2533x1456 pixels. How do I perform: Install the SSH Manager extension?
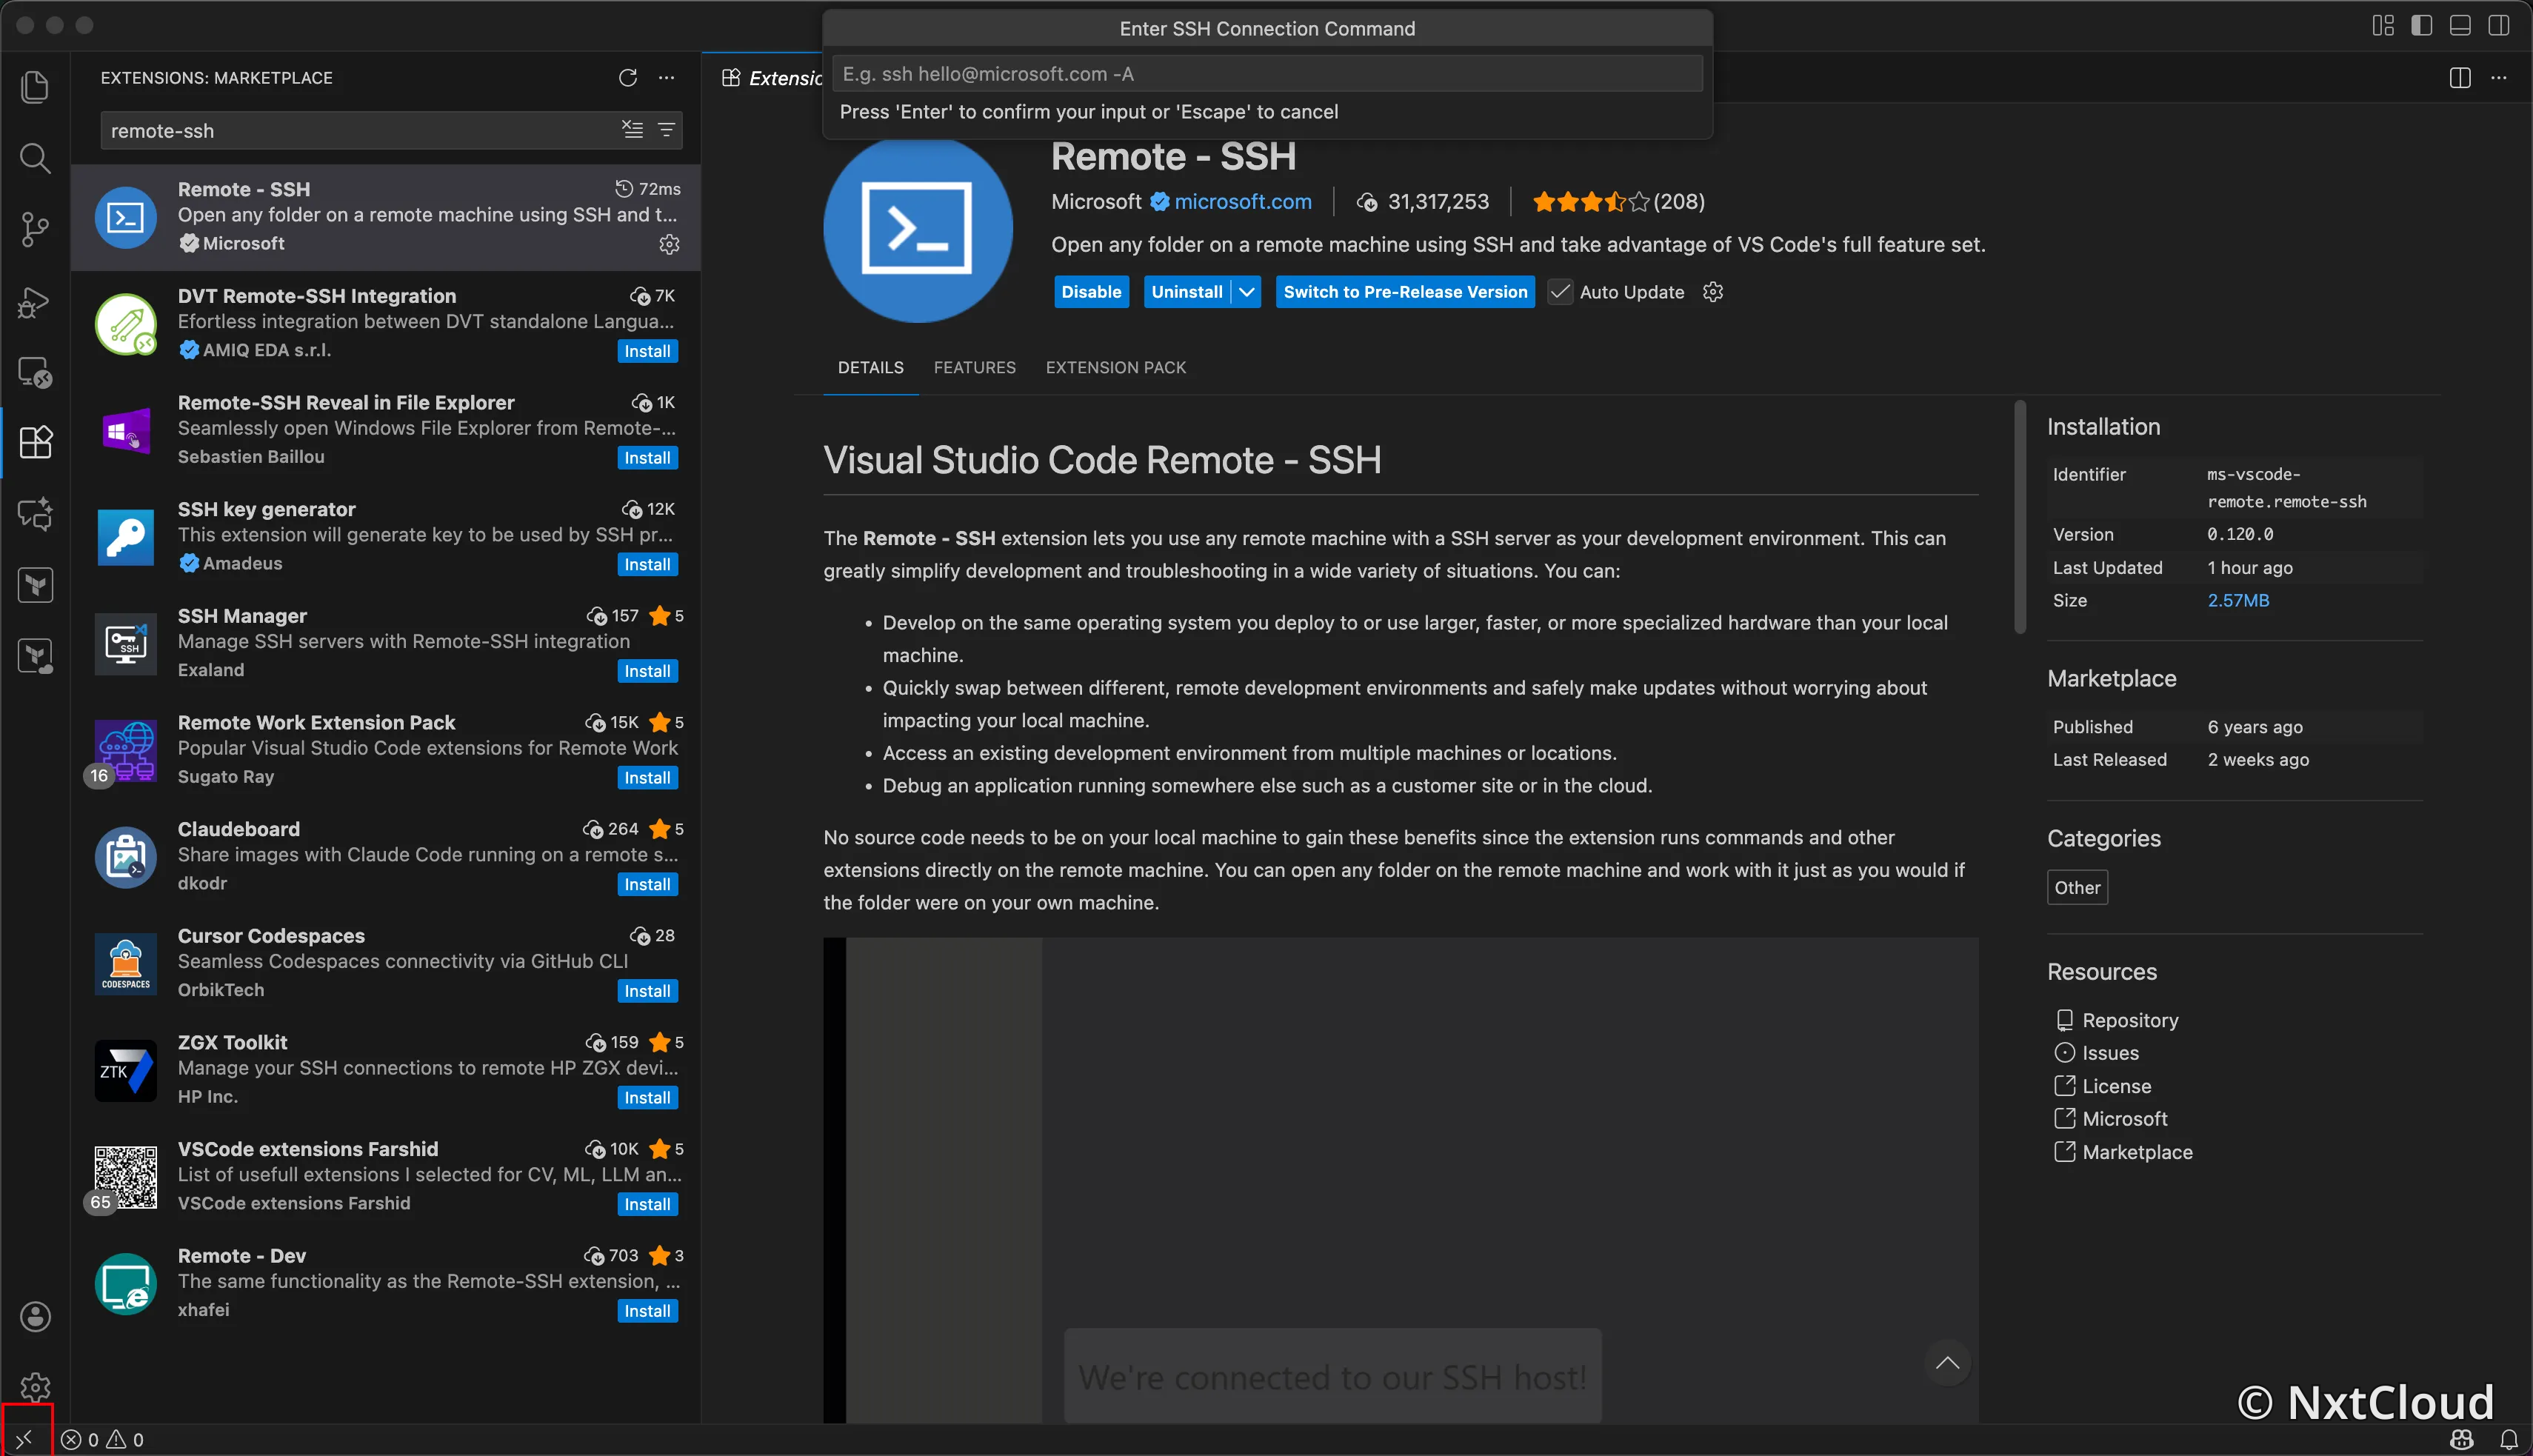click(647, 671)
